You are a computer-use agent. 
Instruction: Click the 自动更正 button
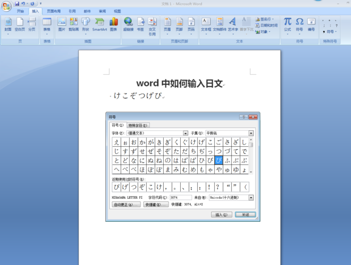point(126,205)
